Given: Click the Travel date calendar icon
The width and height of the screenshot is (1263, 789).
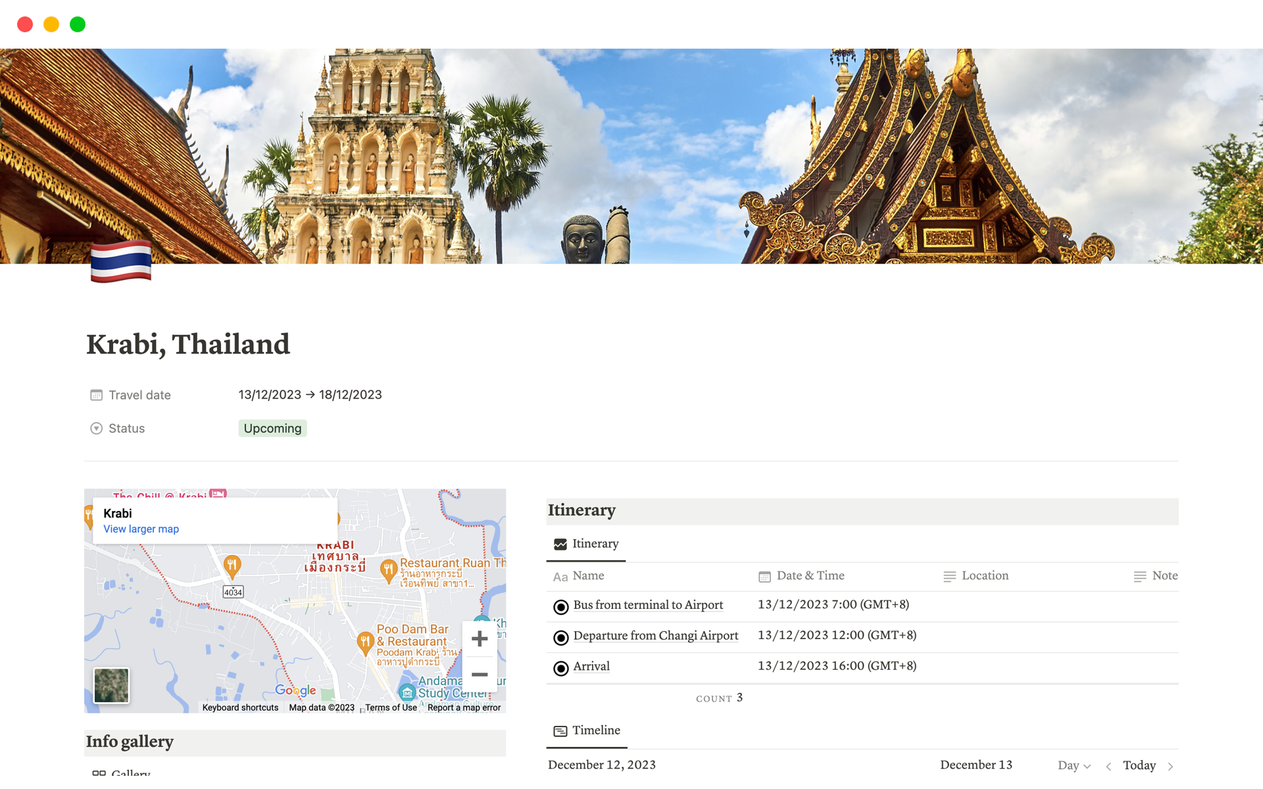Looking at the screenshot, I should (x=96, y=395).
